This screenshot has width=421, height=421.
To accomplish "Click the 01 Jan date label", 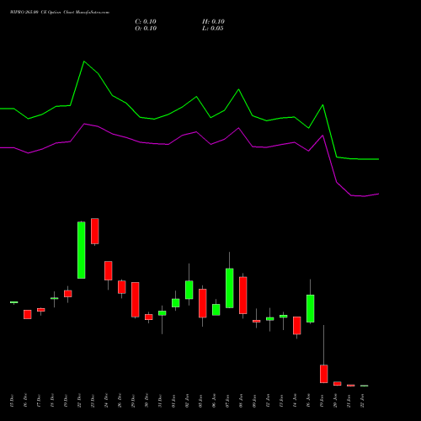I will click(173, 401).
